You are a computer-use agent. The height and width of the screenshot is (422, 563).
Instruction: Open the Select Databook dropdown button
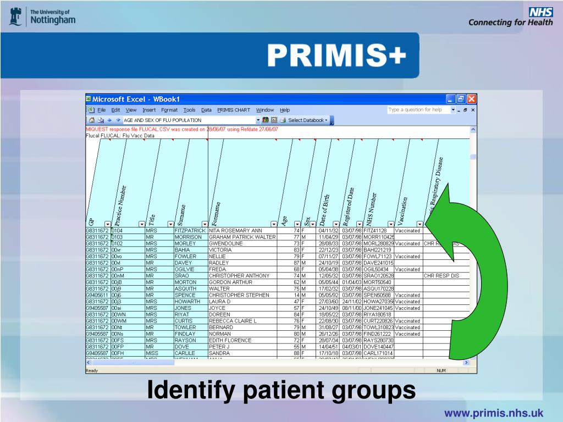coord(308,120)
